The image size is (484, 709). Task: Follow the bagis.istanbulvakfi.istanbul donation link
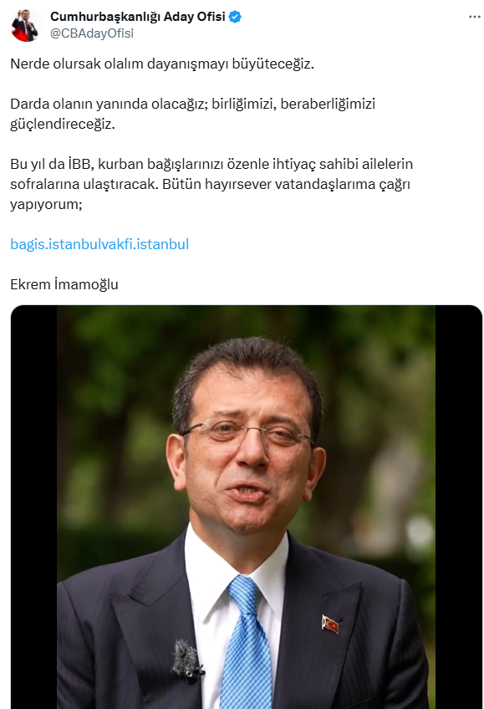[x=99, y=244]
